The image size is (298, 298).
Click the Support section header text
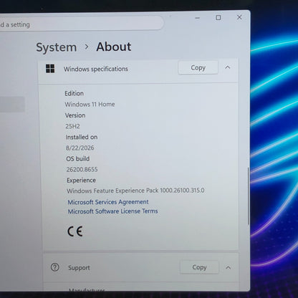[79, 268]
